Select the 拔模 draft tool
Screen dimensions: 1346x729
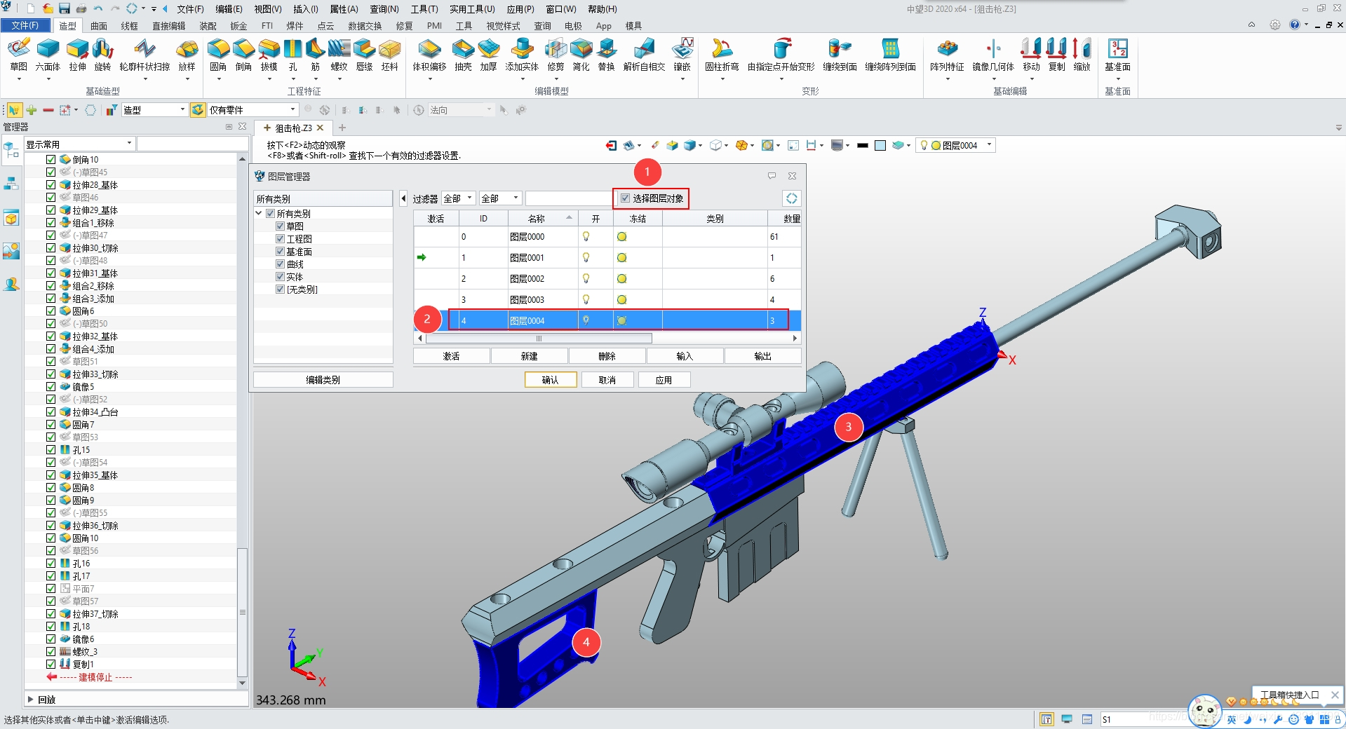pyautogui.click(x=269, y=55)
